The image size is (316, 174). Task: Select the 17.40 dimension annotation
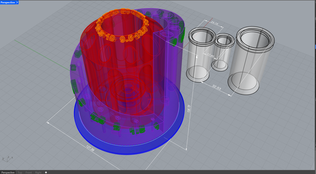[211, 55]
